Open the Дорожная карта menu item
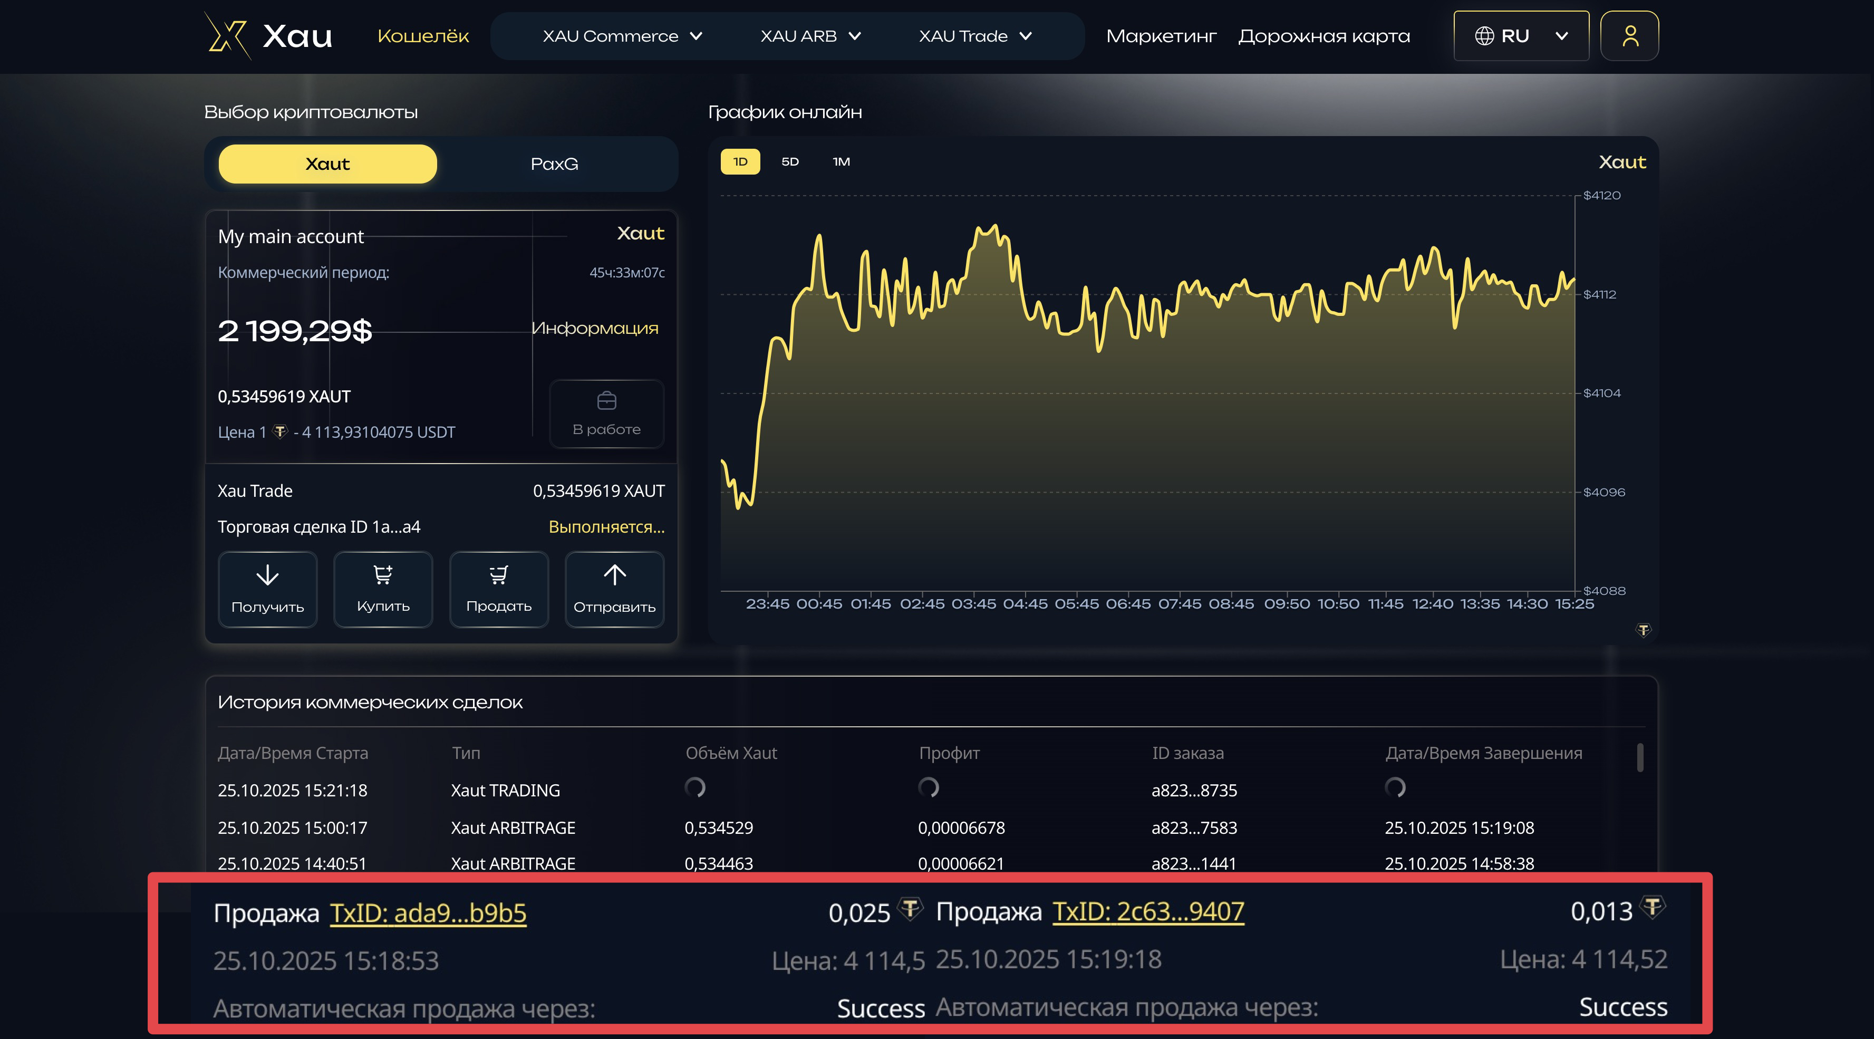This screenshot has width=1874, height=1039. click(x=1324, y=36)
